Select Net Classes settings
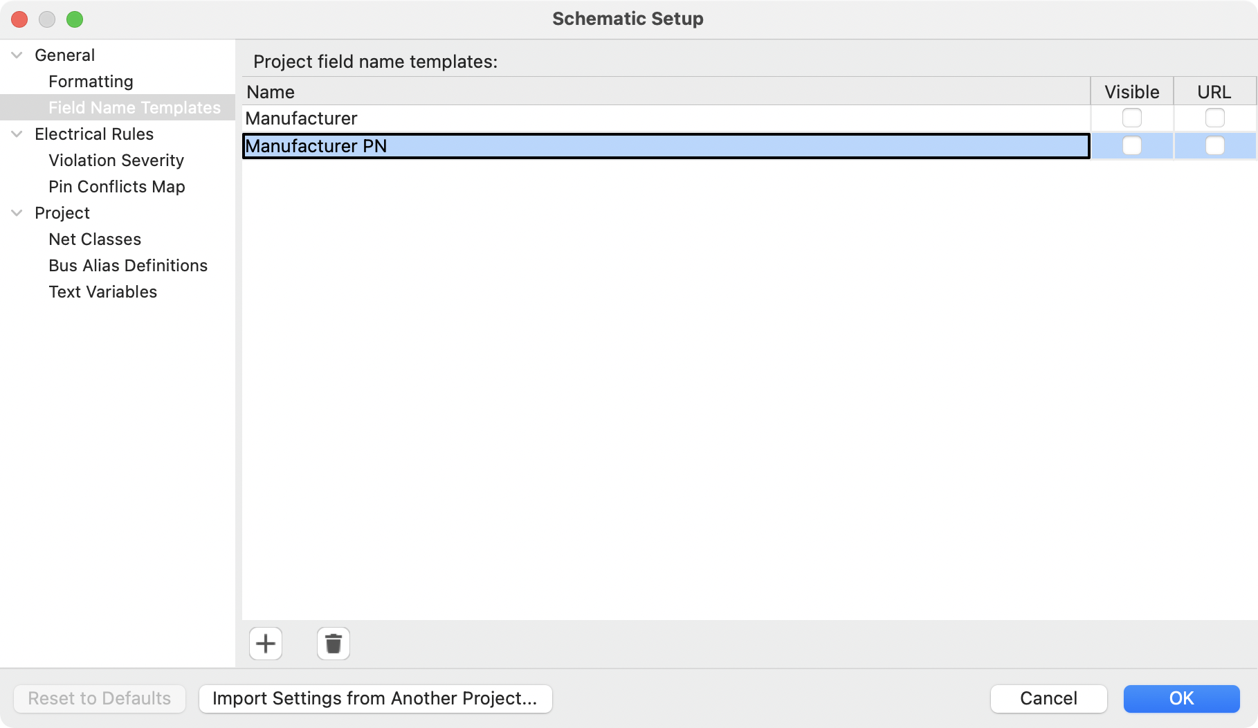The width and height of the screenshot is (1258, 728). (94, 239)
